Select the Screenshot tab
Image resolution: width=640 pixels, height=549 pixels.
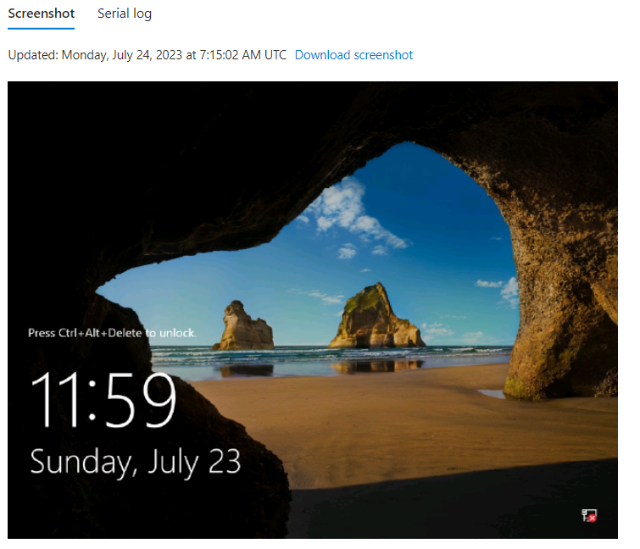42,14
